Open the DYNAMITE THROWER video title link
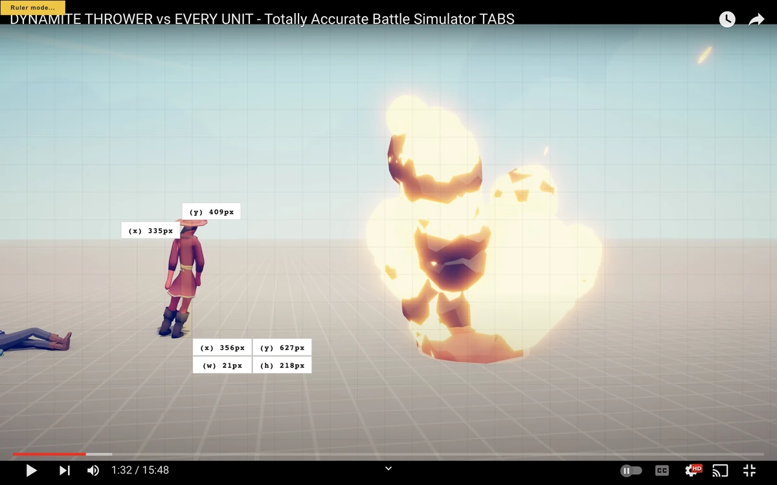 tap(259, 19)
